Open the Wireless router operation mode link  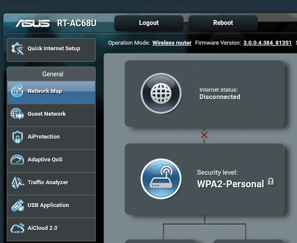pyautogui.click(x=172, y=43)
